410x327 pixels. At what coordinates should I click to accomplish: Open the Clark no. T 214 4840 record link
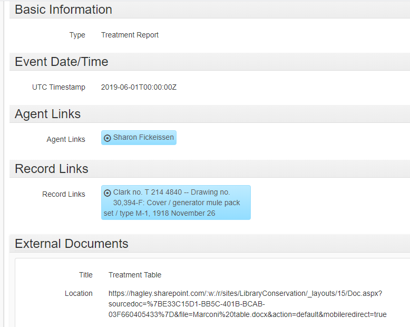click(175, 203)
